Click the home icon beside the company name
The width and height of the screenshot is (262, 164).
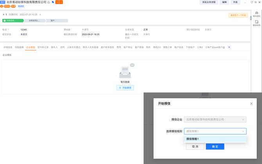tap(48, 2)
